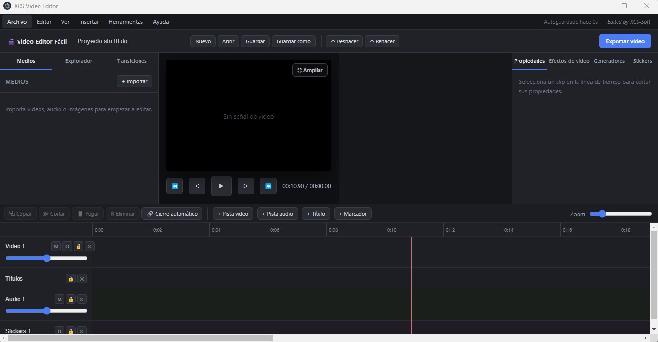Open the Stickers tab
Screen dimensions: 658x342
coord(642,61)
